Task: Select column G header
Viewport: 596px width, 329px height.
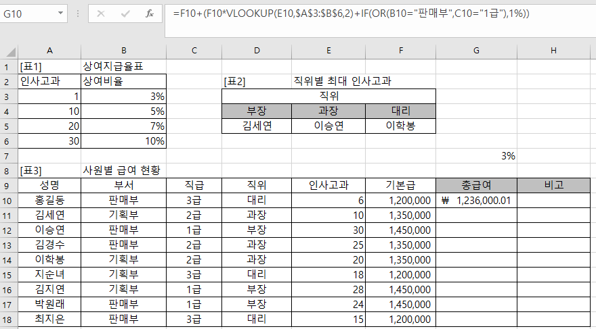Action: (x=476, y=51)
